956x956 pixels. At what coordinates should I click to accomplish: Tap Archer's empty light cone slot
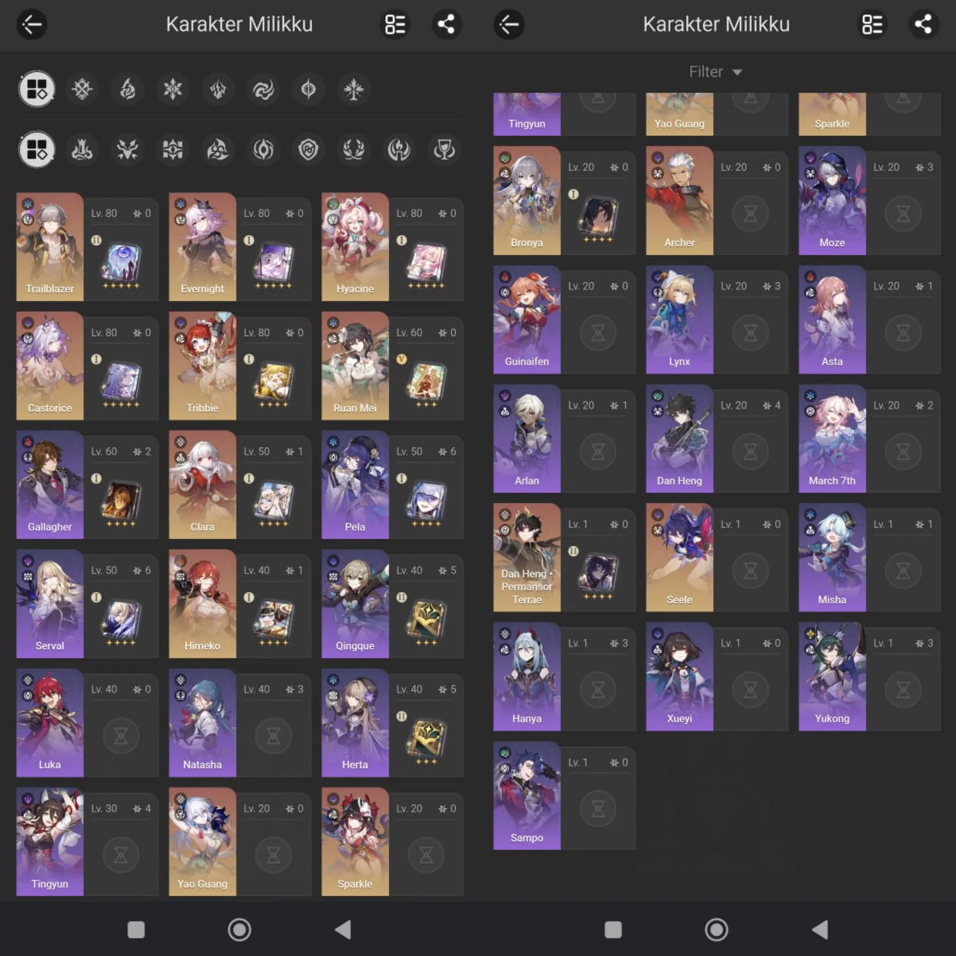pyautogui.click(x=750, y=214)
